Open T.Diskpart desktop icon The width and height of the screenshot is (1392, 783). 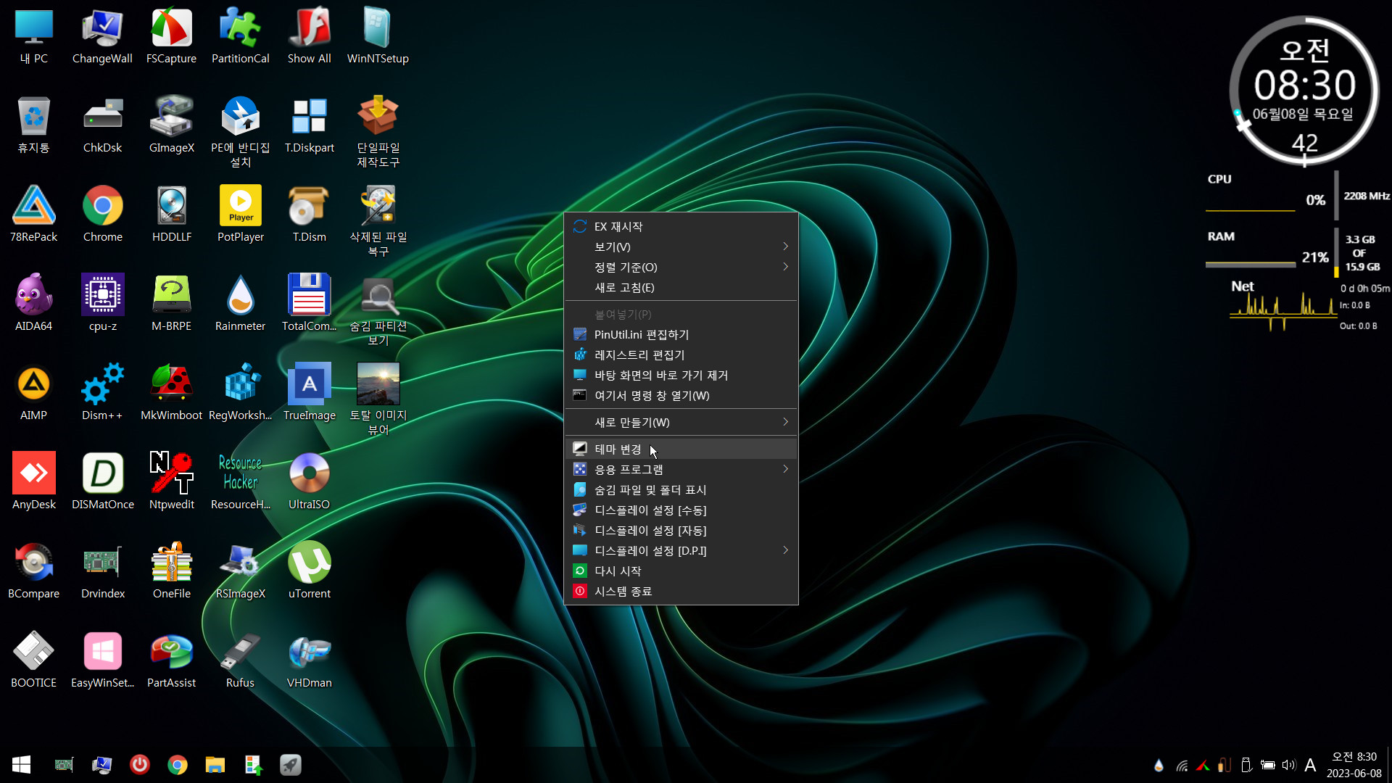tap(309, 125)
